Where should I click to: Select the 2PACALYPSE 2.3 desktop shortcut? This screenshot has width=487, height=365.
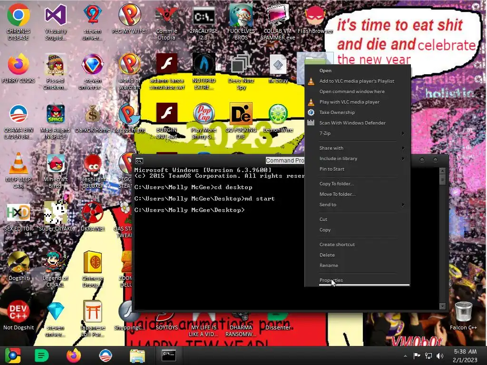tap(204, 22)
